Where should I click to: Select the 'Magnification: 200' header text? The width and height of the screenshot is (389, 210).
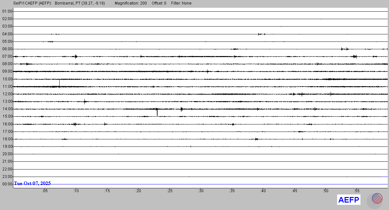click(131, 3)
